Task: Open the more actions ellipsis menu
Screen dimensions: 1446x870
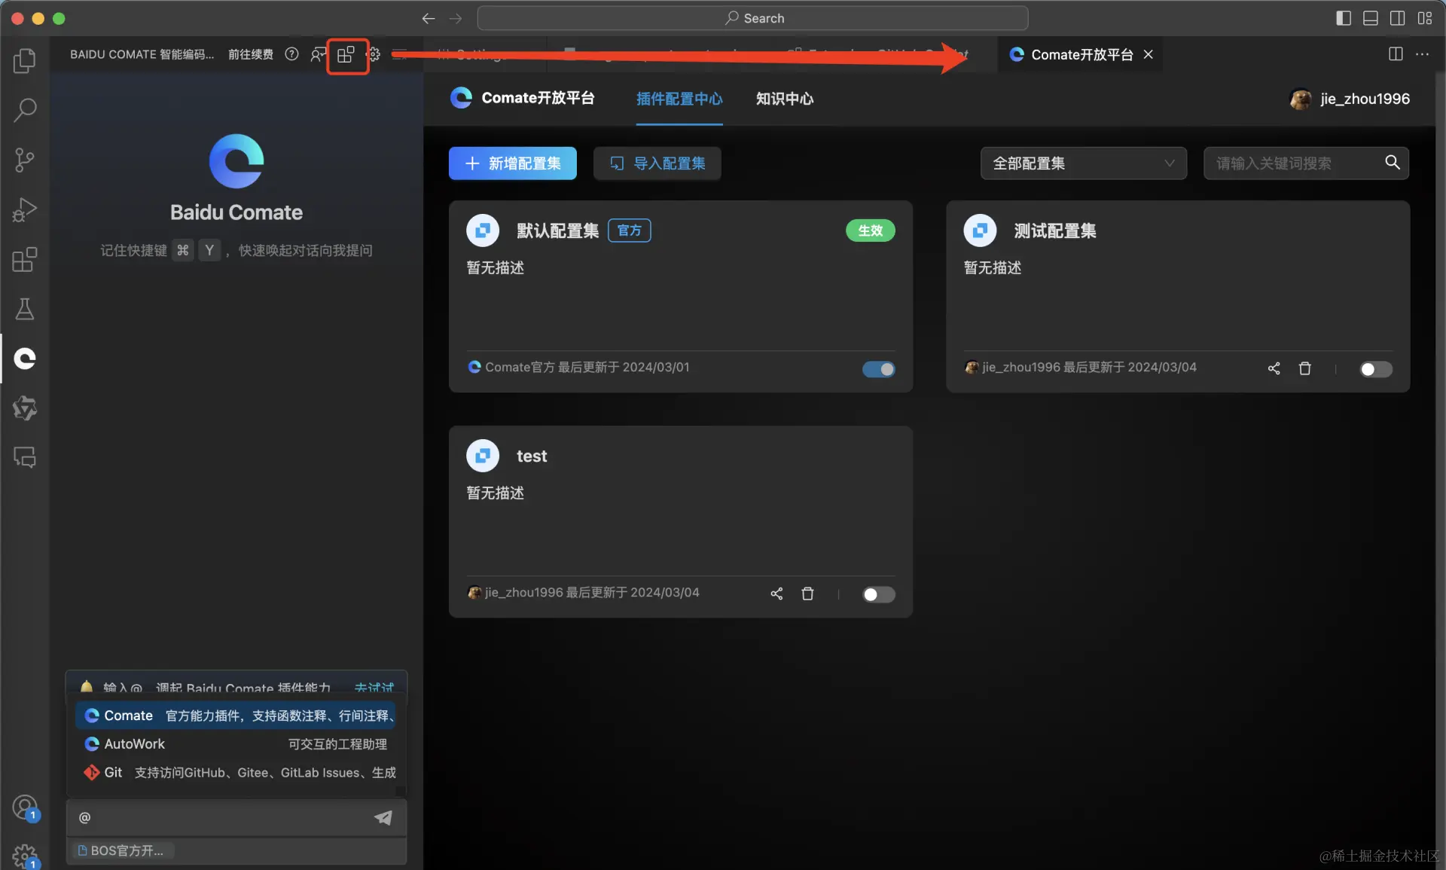Action: pos(1422,54)
